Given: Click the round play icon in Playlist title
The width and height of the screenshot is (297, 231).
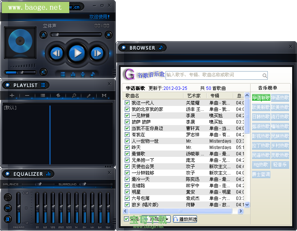Looking at the screenshot, I should pos(7,85).
